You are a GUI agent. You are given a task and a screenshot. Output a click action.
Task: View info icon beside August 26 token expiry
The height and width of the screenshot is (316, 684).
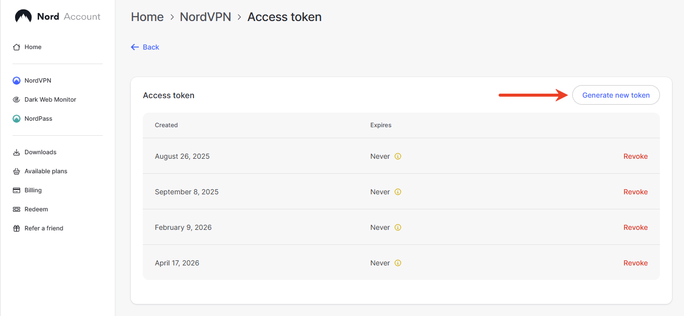pos(397,156)
